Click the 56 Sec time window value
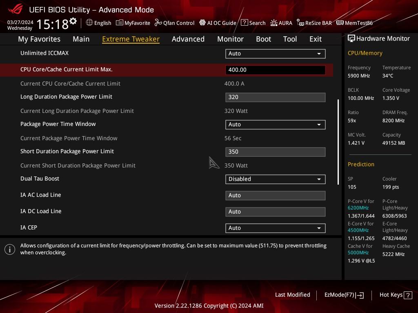The height and width of the screenshot is (313, 418). (233, 138)
